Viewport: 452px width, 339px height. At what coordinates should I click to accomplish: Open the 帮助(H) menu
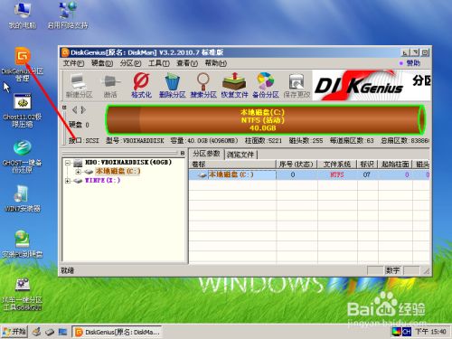(x=216, y=63)
